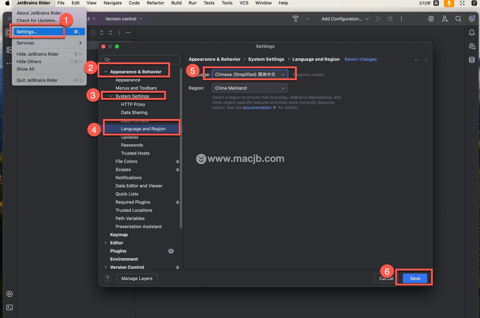Open the documentation link
Viewport: 480px width, 318px height.
pyautogui.click(x=257, y=108)
